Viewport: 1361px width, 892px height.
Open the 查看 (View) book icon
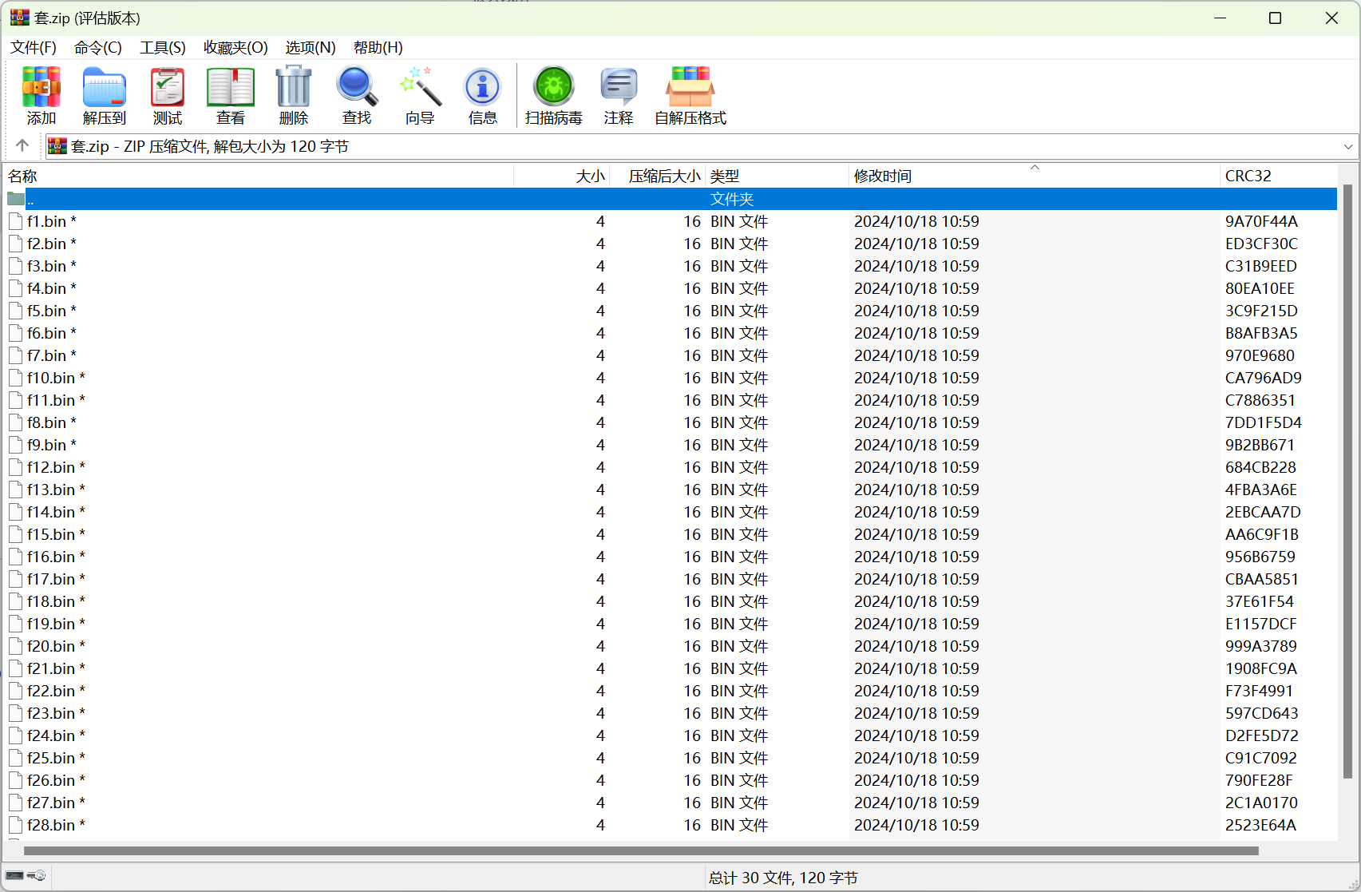click(231, 88)
